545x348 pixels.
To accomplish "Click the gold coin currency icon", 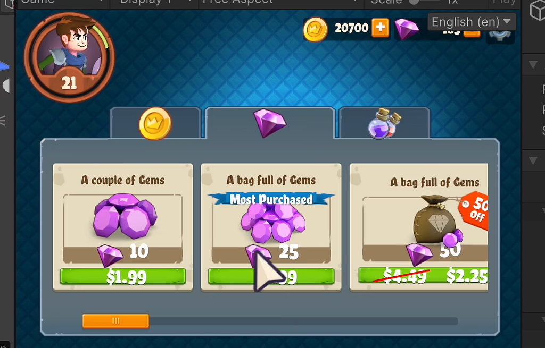I will (315, 29).
